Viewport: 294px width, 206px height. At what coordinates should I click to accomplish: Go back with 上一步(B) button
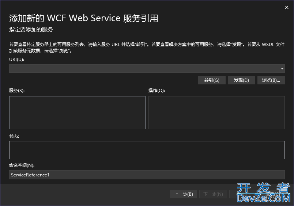point(183,194)
